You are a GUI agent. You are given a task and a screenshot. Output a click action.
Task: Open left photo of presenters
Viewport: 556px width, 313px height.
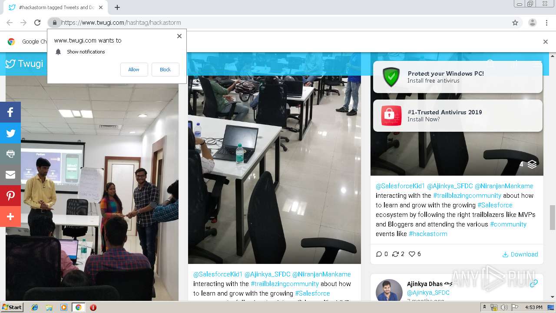(92, 188)
